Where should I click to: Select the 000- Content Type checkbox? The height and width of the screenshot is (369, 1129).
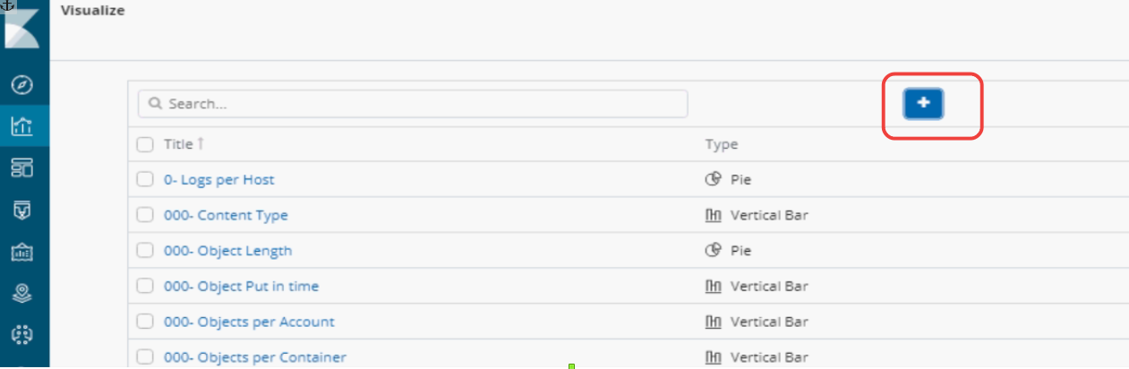[145, 215]
